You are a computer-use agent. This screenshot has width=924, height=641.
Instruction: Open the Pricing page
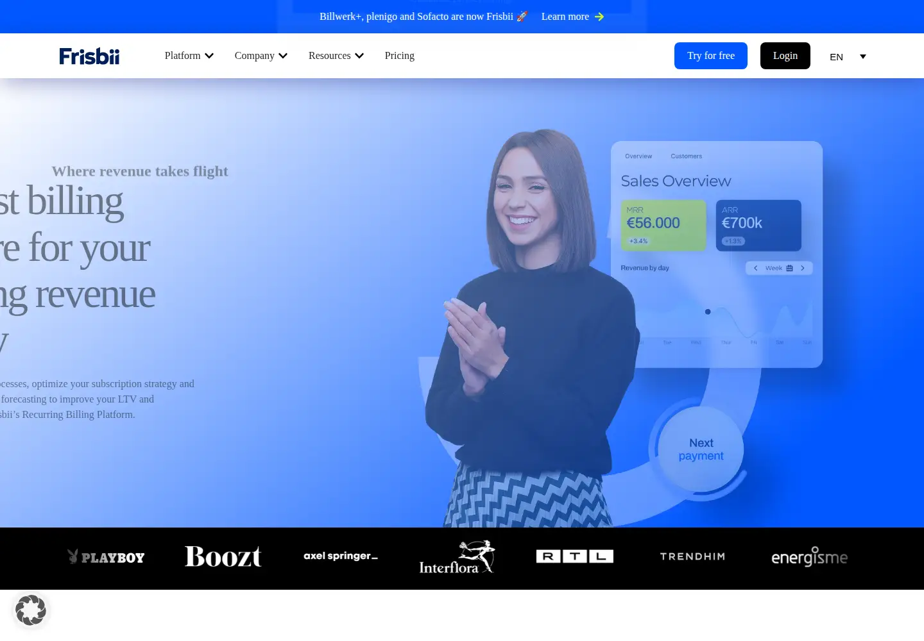(400, 56)
